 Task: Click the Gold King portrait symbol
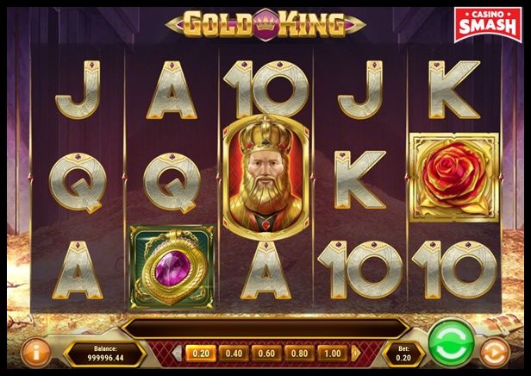(x=265, y=178)
